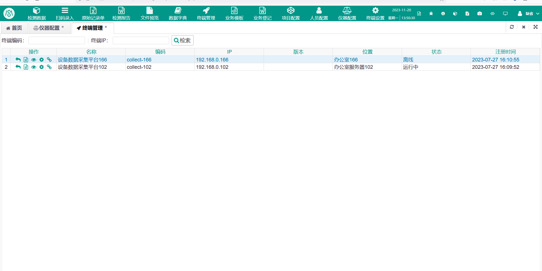Click the close-tabs X icon at right
Viewport: 542px width, 271px height.
pyautogui.click(x=524, y=27)
